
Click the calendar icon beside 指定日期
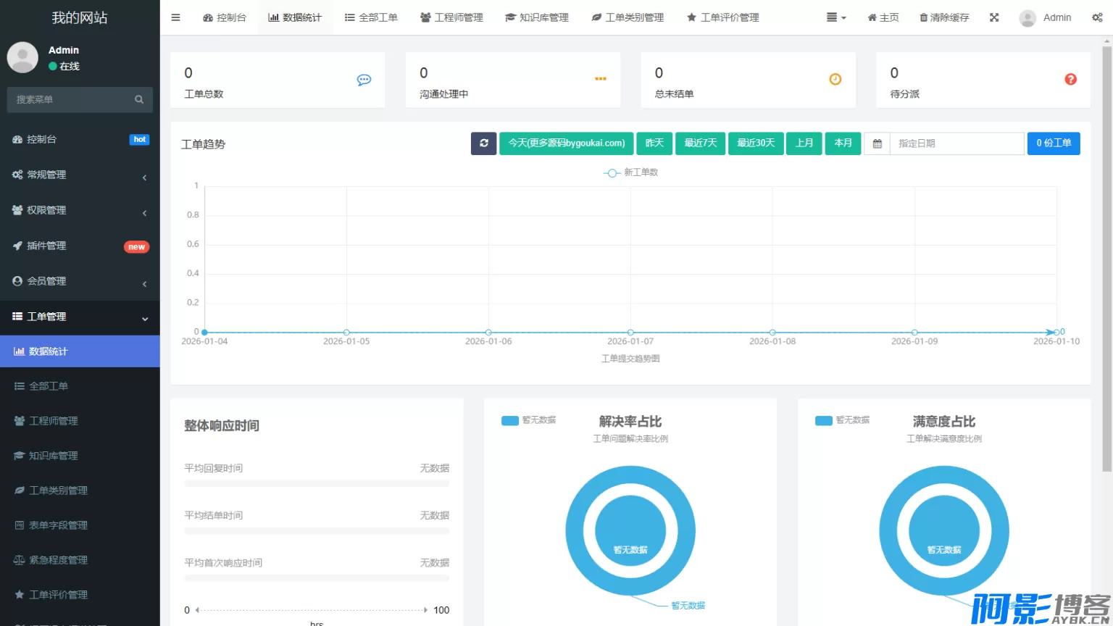pyautogui.click(x=877, y=143)
